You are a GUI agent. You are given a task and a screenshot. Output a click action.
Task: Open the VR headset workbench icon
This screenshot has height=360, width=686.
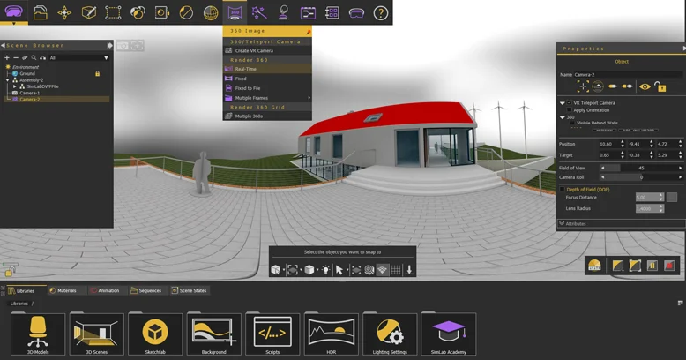tap(13, 11)
